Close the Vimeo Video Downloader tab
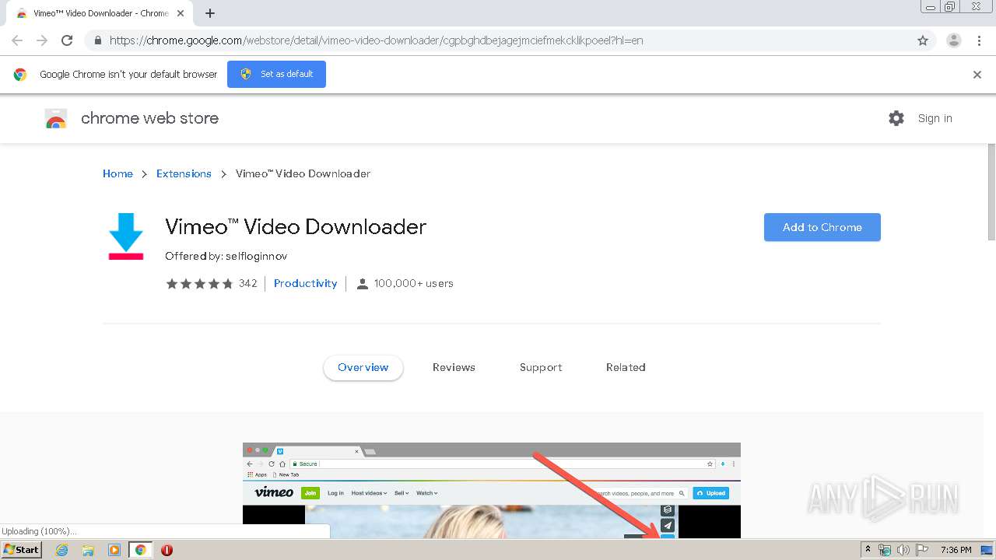This screenshot has height=560, width=996. pyautogui.click(x=181, y=13)
